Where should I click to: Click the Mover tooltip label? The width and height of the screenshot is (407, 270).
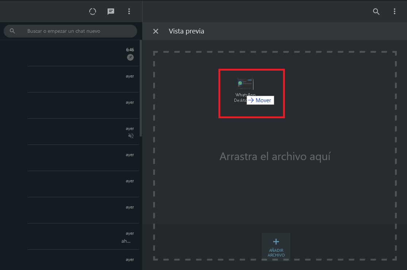coord(260,100)
